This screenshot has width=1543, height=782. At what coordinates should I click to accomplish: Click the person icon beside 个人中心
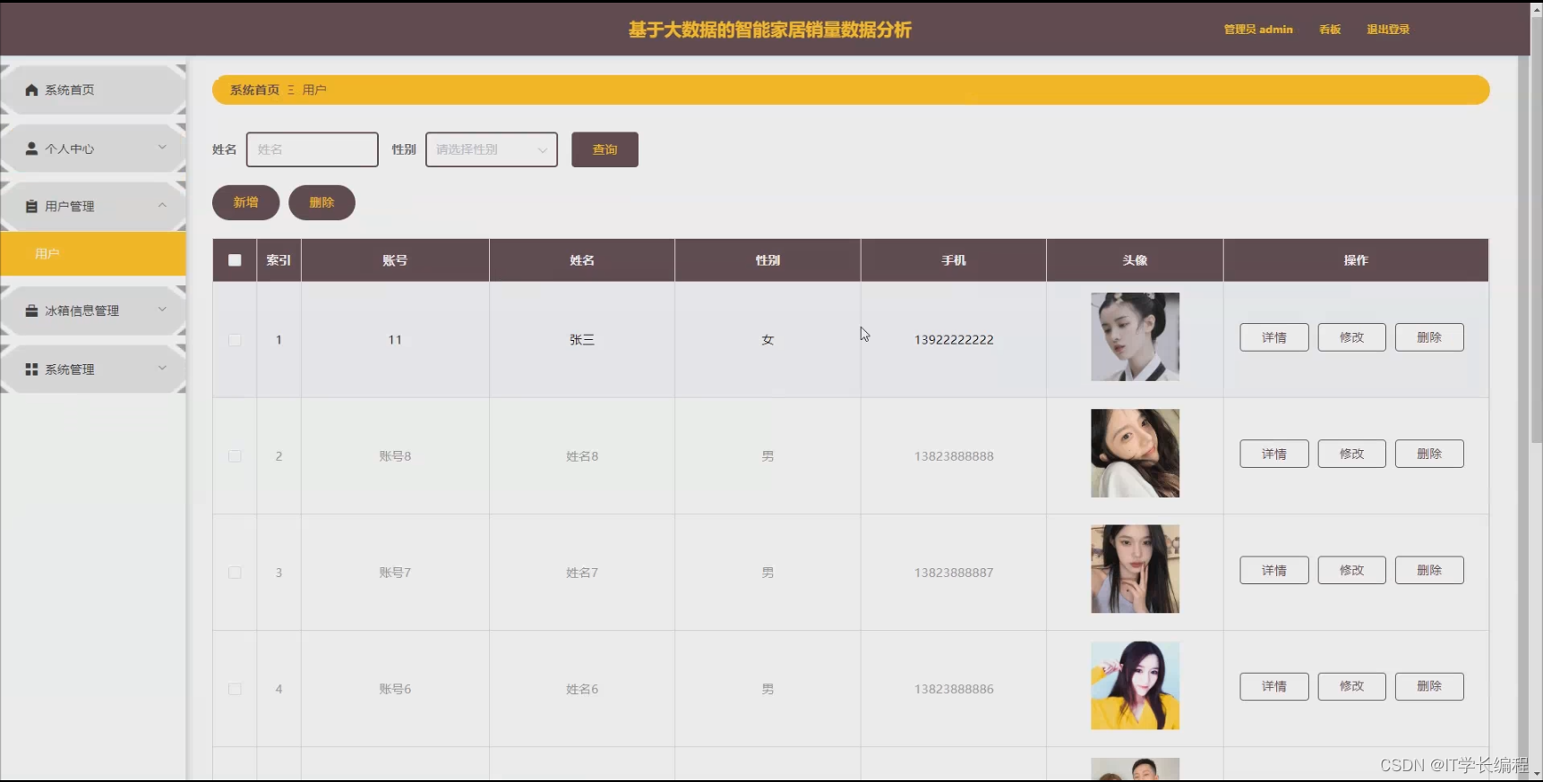[x=31, y=149]
